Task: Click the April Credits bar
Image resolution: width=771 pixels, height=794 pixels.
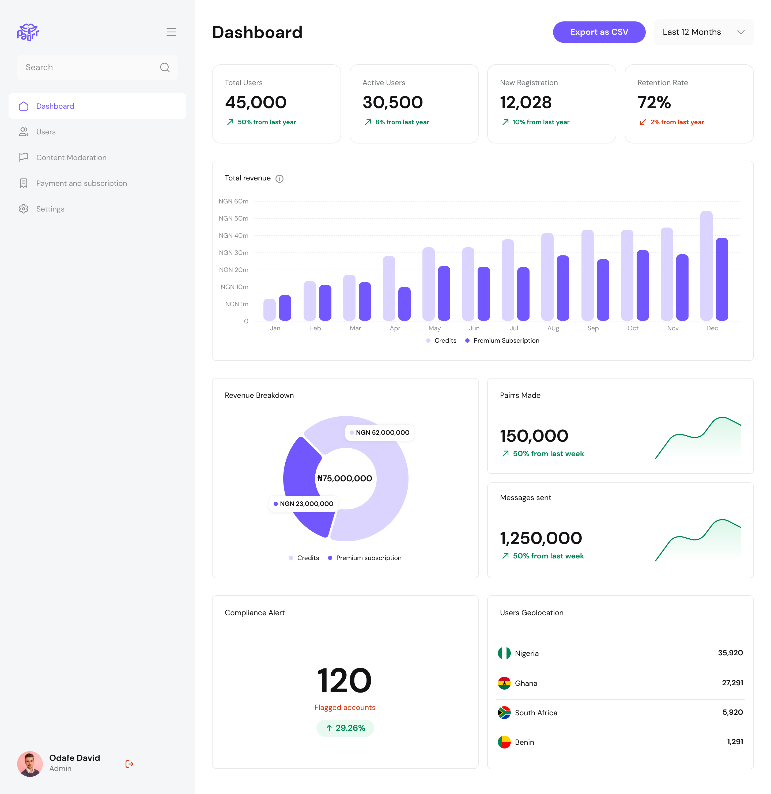Action: tap(388, 288)
